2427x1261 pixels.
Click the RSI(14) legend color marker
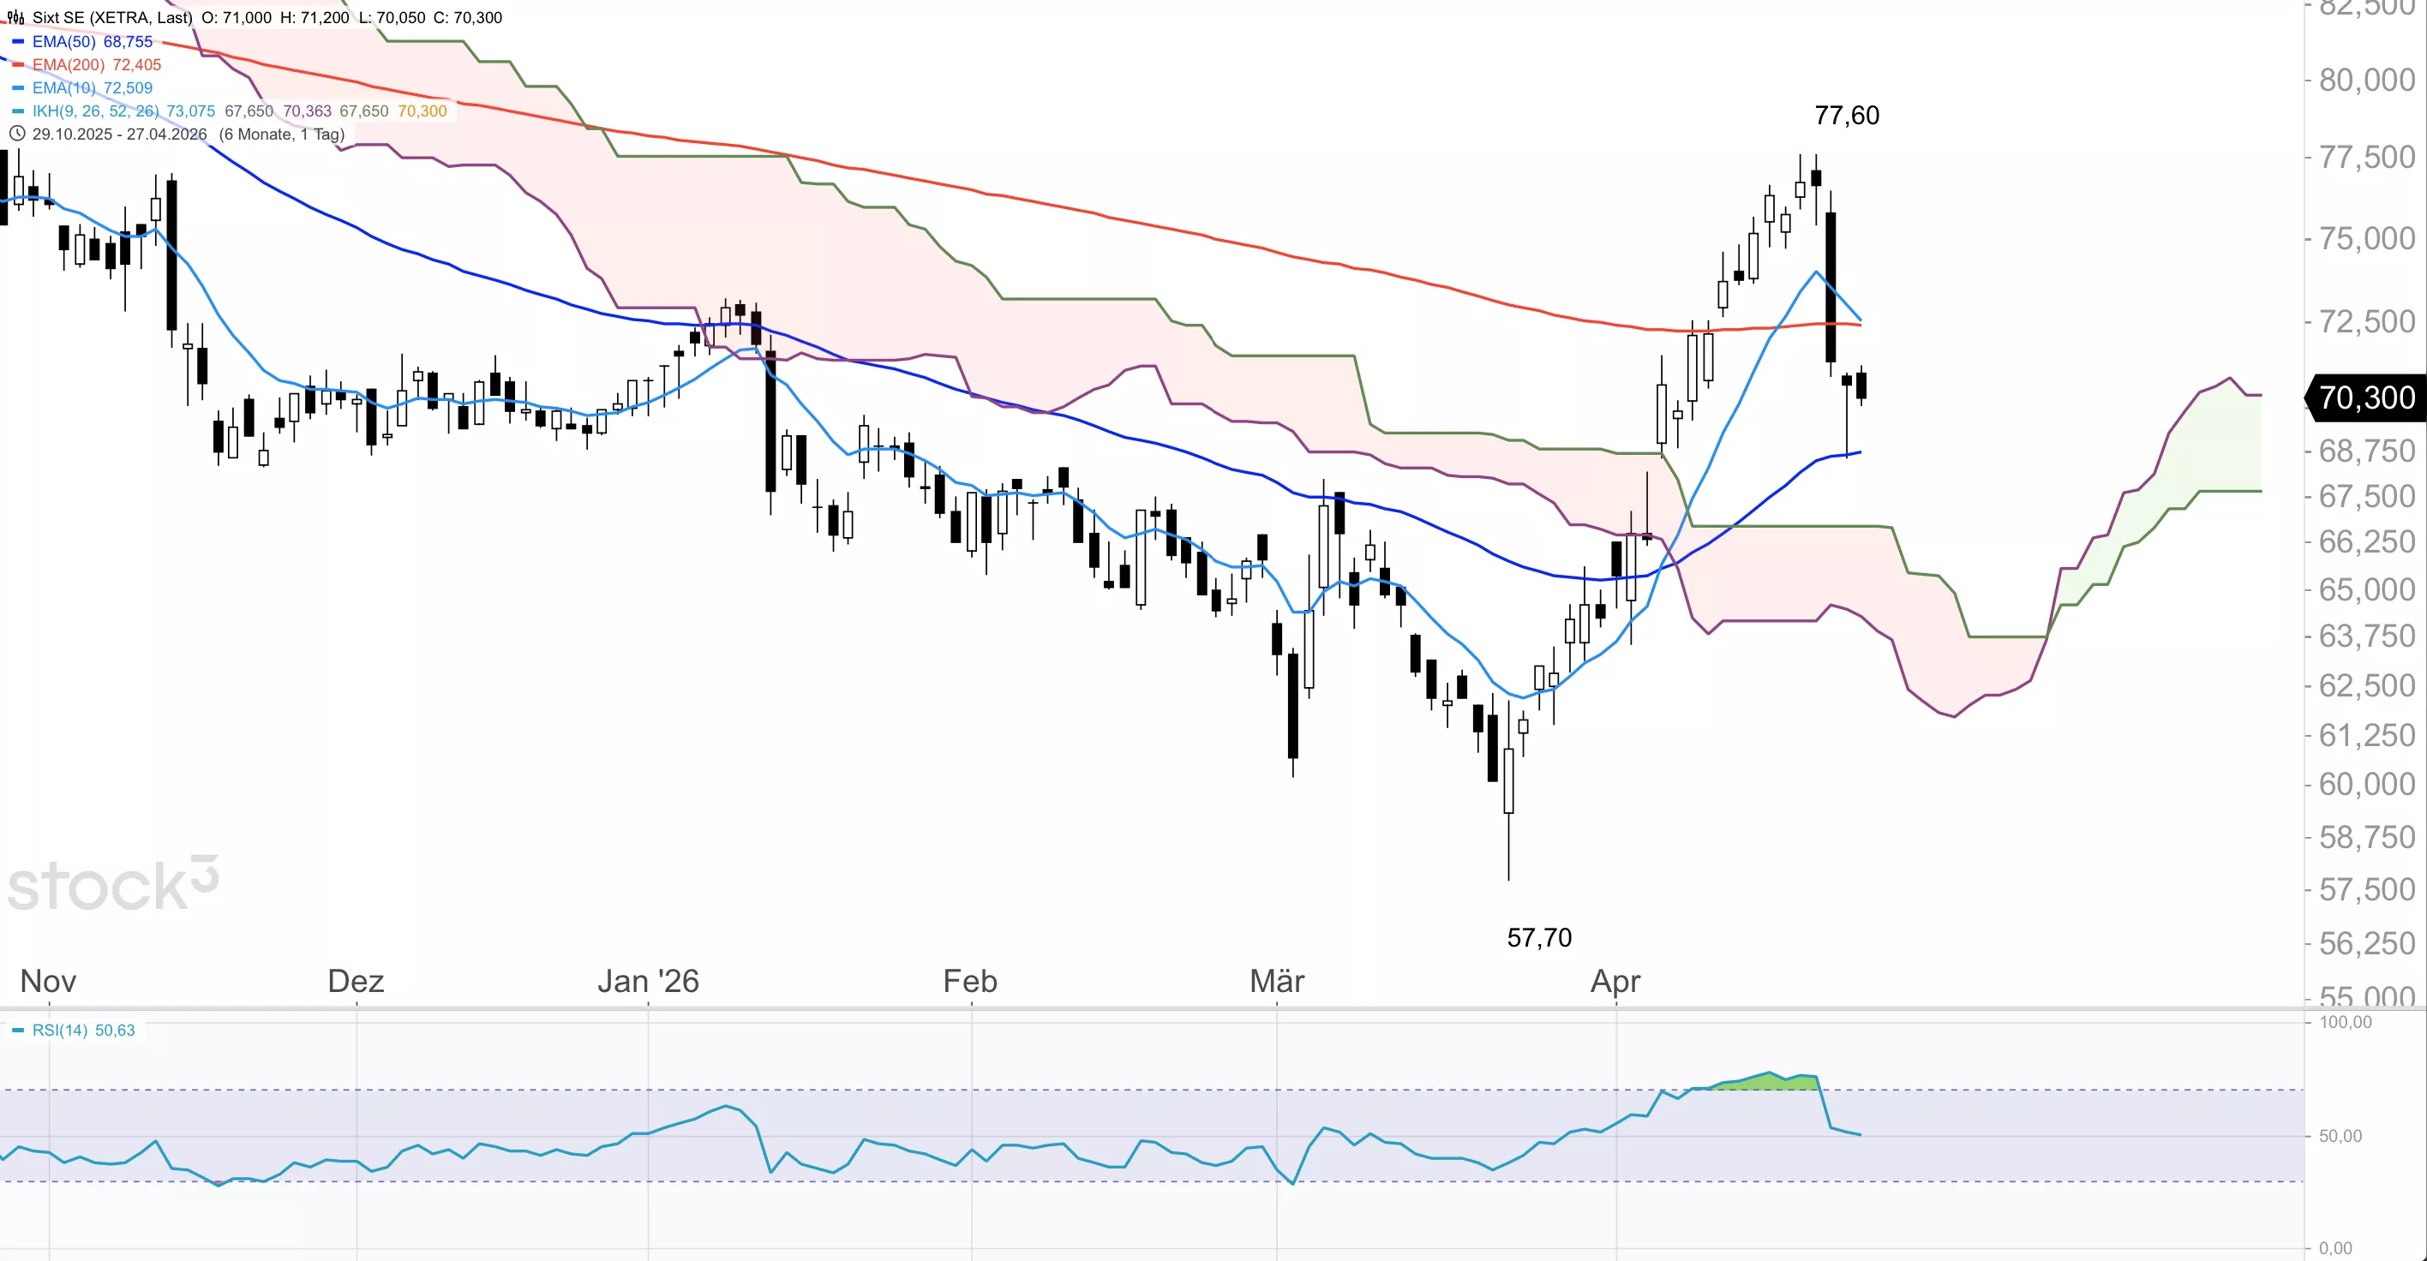pyautogui.click(x=18, y=1031)
